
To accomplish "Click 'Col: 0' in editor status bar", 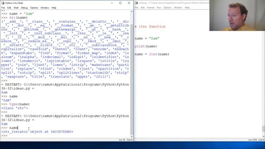I will pos(261,140).
